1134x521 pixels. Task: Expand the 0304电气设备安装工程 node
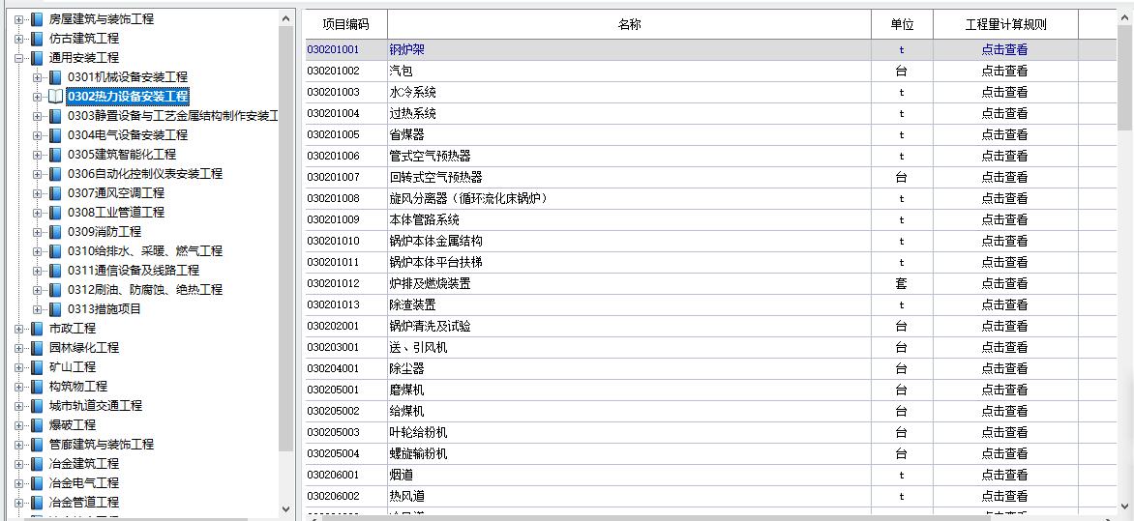(x=38, y=135)
